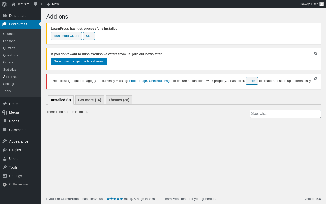Open Courses in LearnPress submenu
This screenshot has height=204, width=326.
click(x=9, y=34)
